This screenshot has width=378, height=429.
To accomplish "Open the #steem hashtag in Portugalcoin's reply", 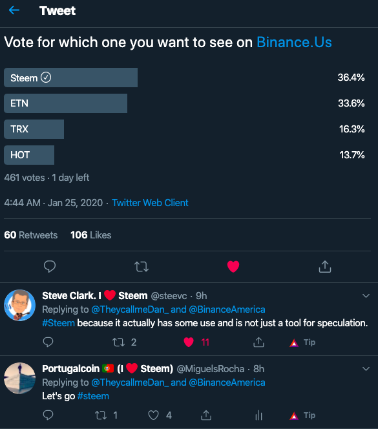I will [93, 396].
